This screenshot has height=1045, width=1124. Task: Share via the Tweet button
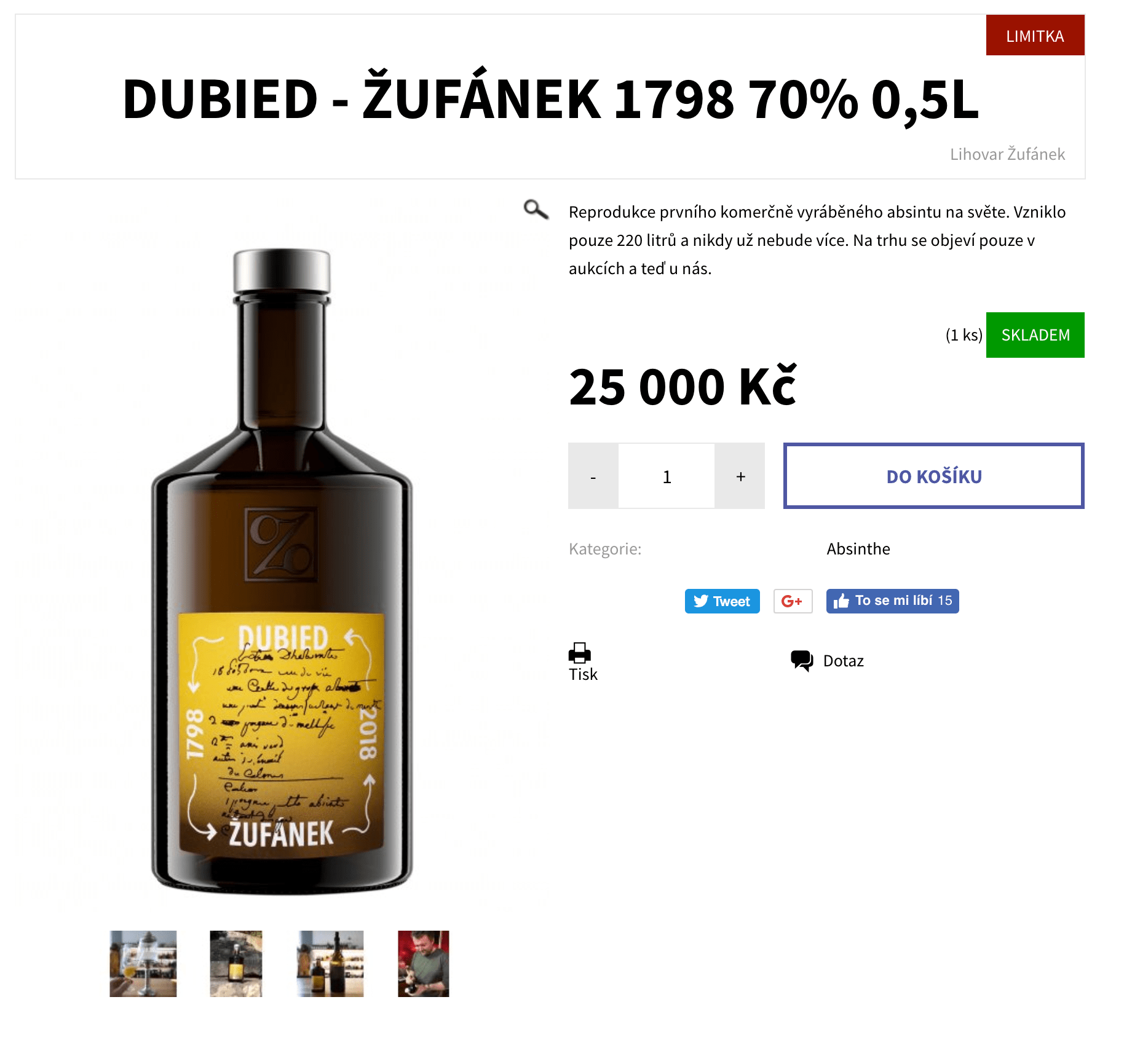tap(722, 601)
